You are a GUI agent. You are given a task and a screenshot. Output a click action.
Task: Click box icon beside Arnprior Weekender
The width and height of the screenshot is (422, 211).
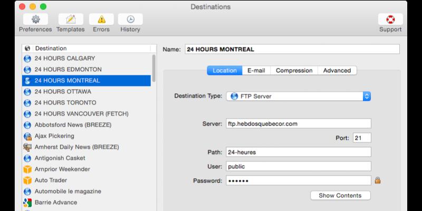pyautogui.click(x=27, y=169)
